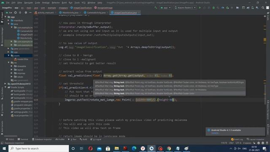
Task: Collapse the Gradle Scripts node
Action: [x=5, y=87]
